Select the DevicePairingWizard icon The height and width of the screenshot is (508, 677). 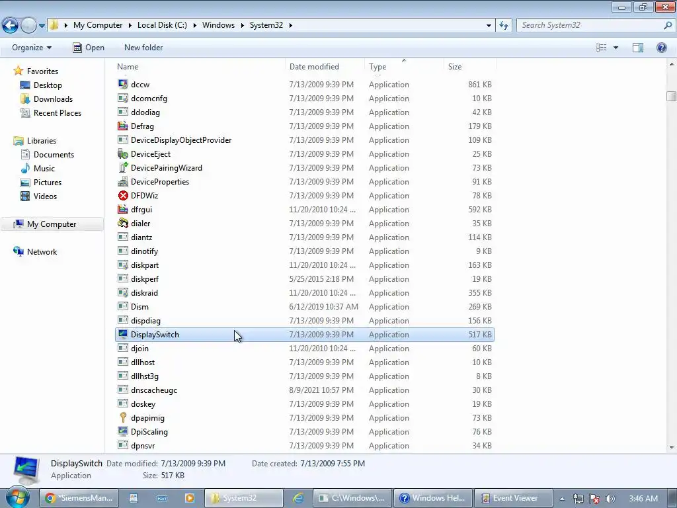click(x=123, y=167)
